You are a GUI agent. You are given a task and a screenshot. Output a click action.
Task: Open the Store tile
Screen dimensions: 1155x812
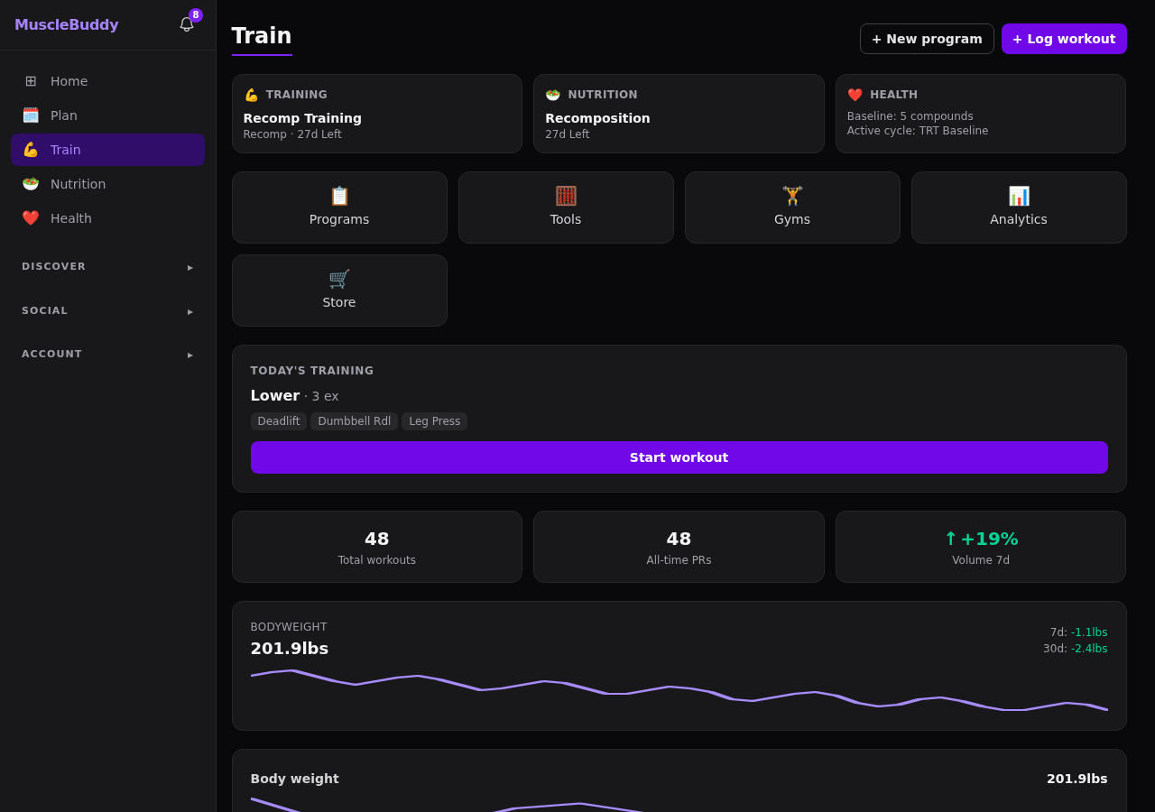pyautogui.click(x=339, y=291)
